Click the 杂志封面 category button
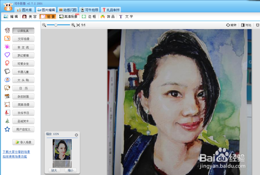The height and width of the screenshot is (175, 260). 23,97
